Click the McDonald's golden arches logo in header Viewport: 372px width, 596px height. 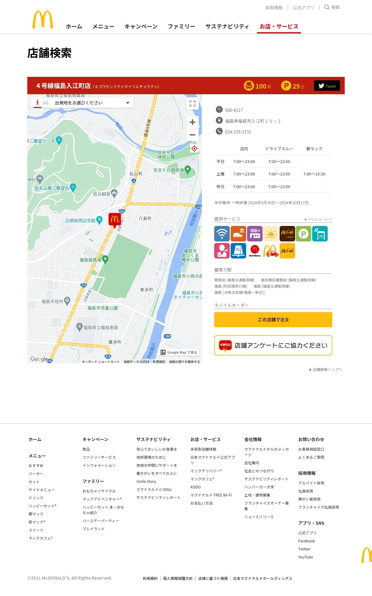click(x=43, y=20)
